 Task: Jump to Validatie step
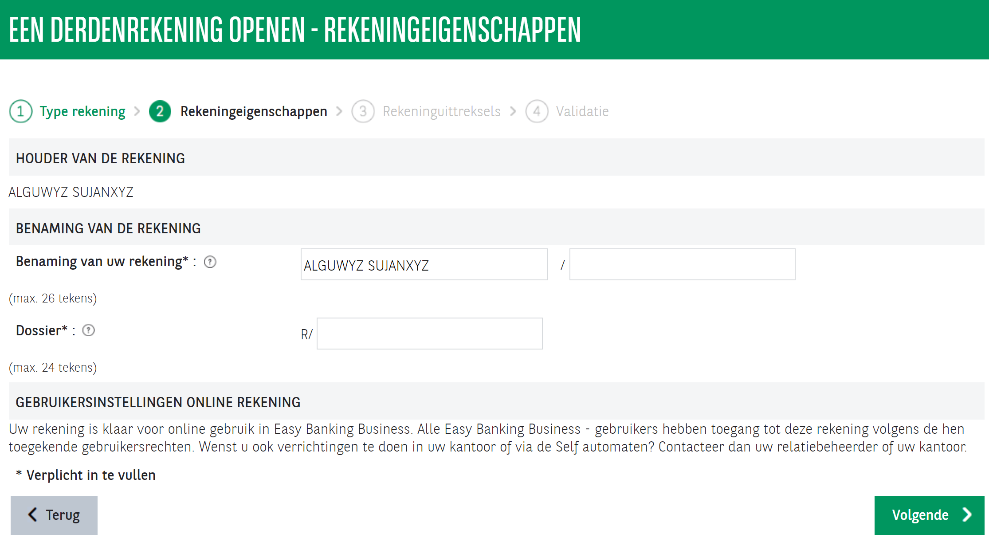pyautogui.click(x=582, y=111)
